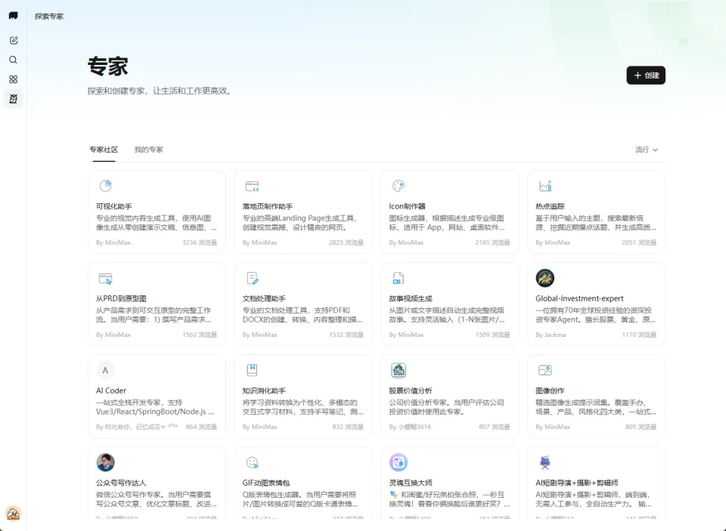Start a new task via sidebar pencil icon

coord(13,40)
